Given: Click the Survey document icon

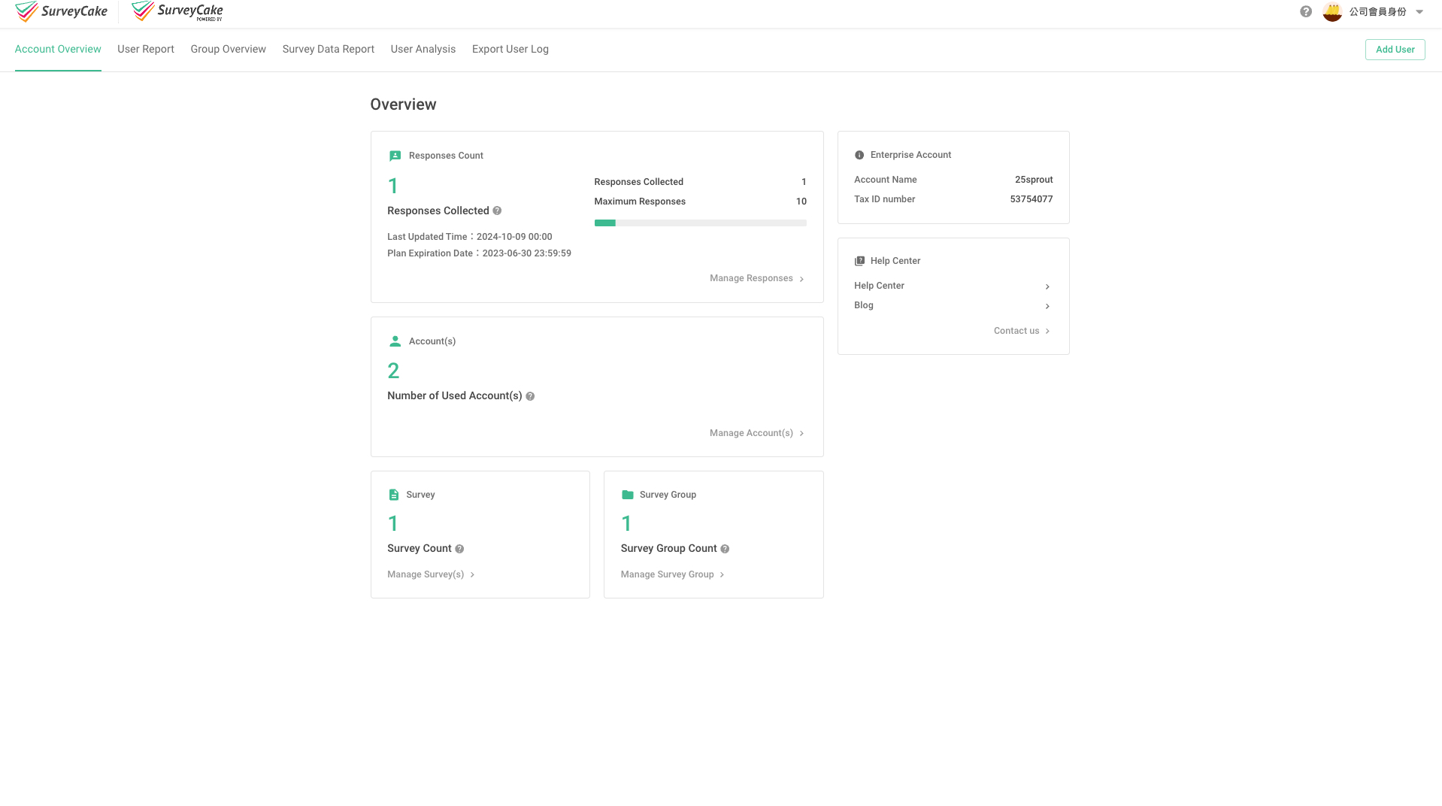Looking at the screenshot, I should (395, 494).
